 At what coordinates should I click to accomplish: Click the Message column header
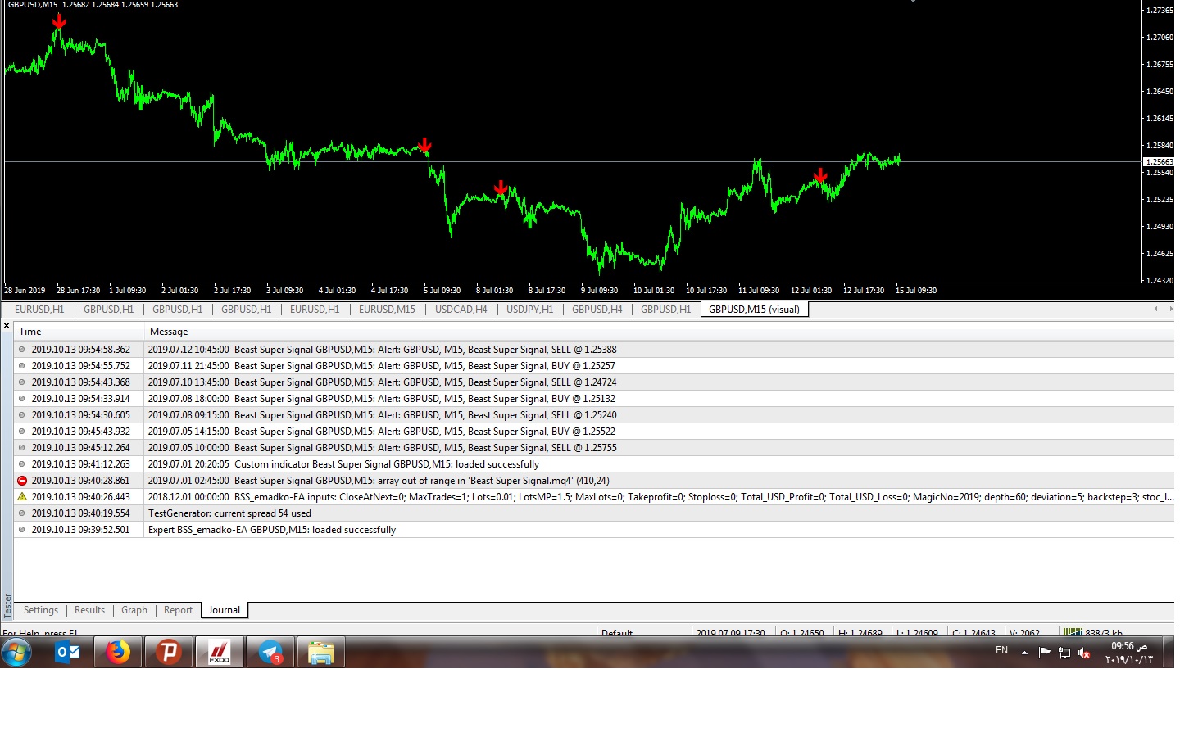[x=169, y=332]
